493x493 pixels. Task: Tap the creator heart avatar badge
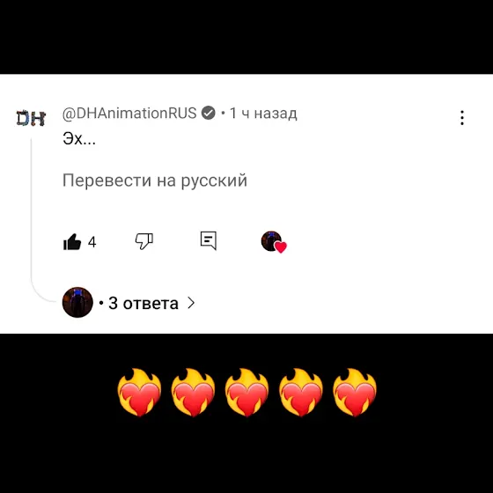[274, 242]
